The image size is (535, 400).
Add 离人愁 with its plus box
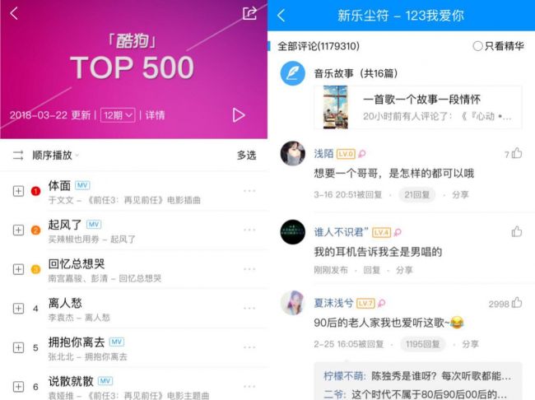coord(18,309)
